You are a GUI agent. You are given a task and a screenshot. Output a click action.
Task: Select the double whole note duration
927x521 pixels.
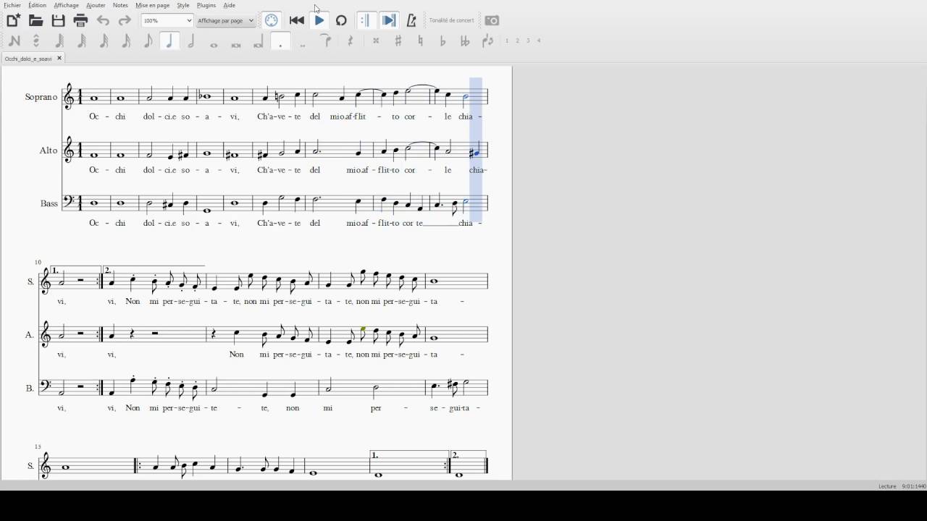(236, 45)
